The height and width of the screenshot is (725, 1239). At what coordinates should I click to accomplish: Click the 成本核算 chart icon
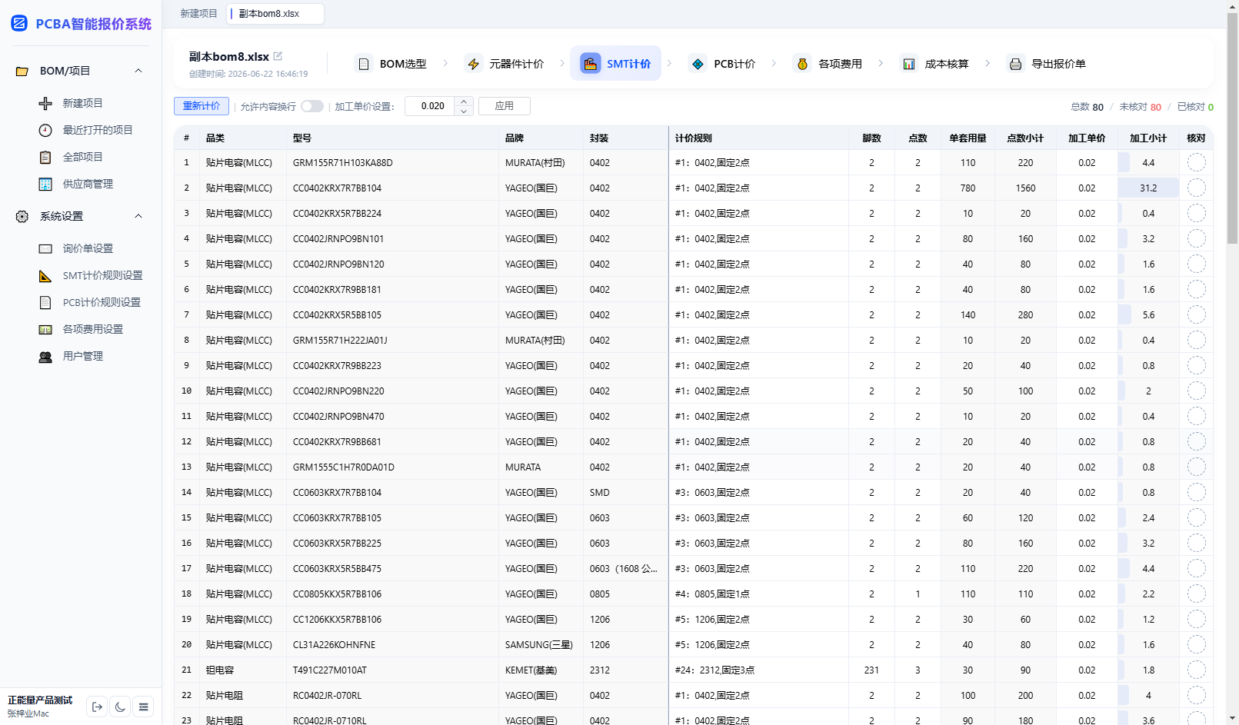point(909,64)
